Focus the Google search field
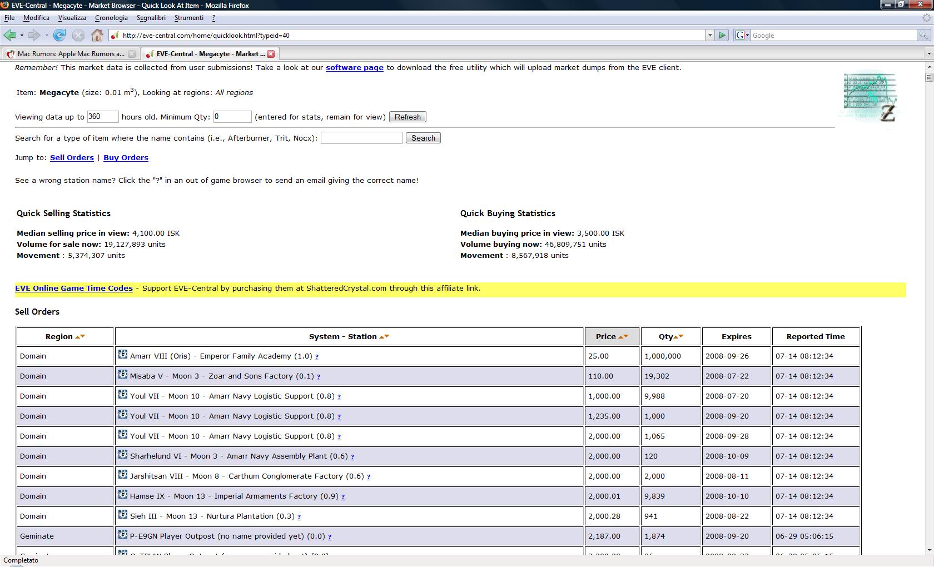934x567 pixels. pos(833,36)
